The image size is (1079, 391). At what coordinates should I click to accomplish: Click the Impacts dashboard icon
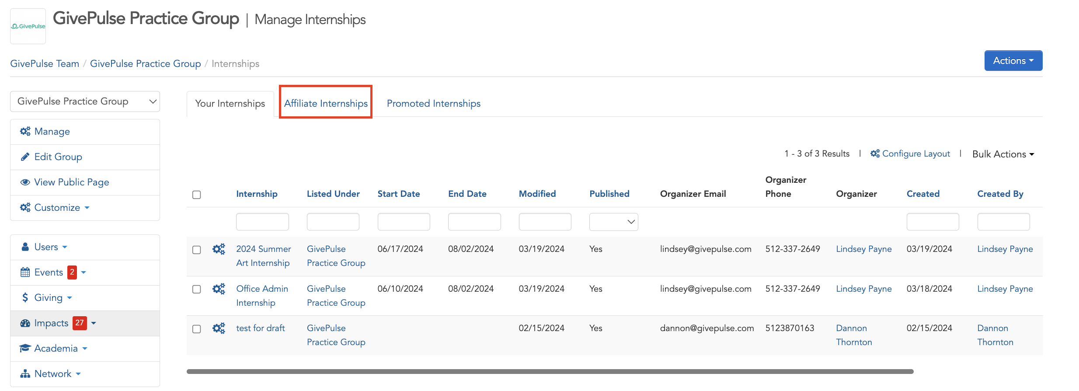25,323
